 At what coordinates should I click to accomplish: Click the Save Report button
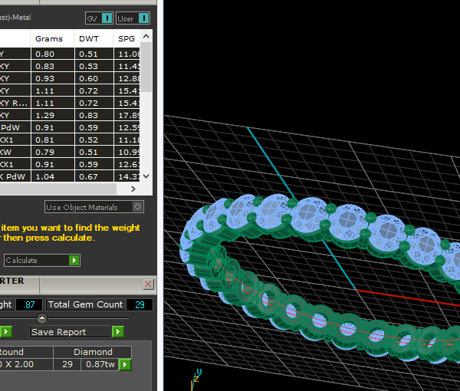pyautogui.click(x=71, y=332)
